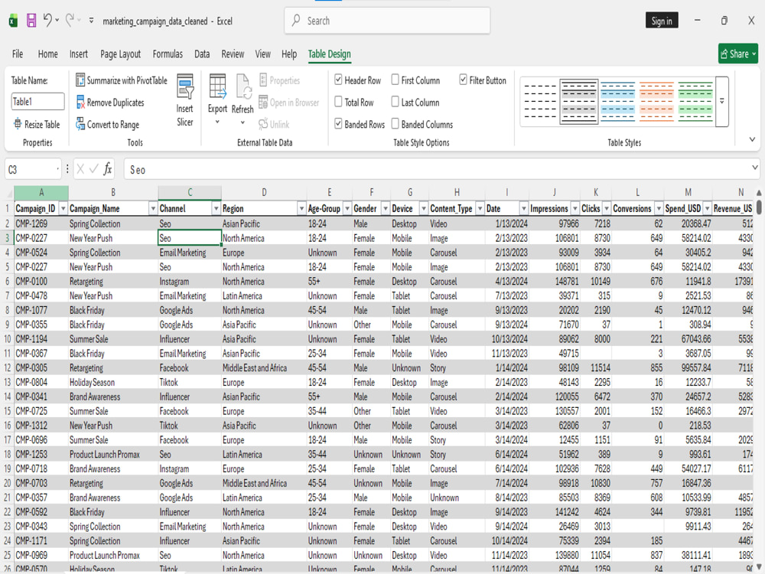Open the Spend_USD filter dropdown
Screen dimensions: 765x574
pos(707,209)
